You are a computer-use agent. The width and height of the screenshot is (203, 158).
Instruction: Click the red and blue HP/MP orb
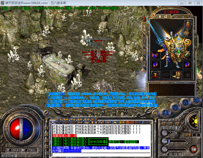click(x=21, y=129)
